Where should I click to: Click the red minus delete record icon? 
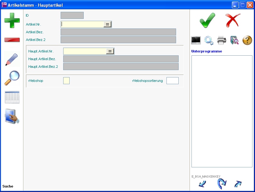(x=12, y=40)
